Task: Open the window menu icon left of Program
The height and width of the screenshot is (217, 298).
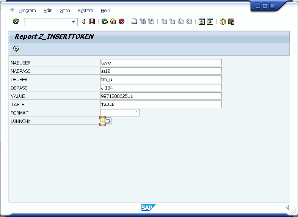Action: [x=11, y=10]
